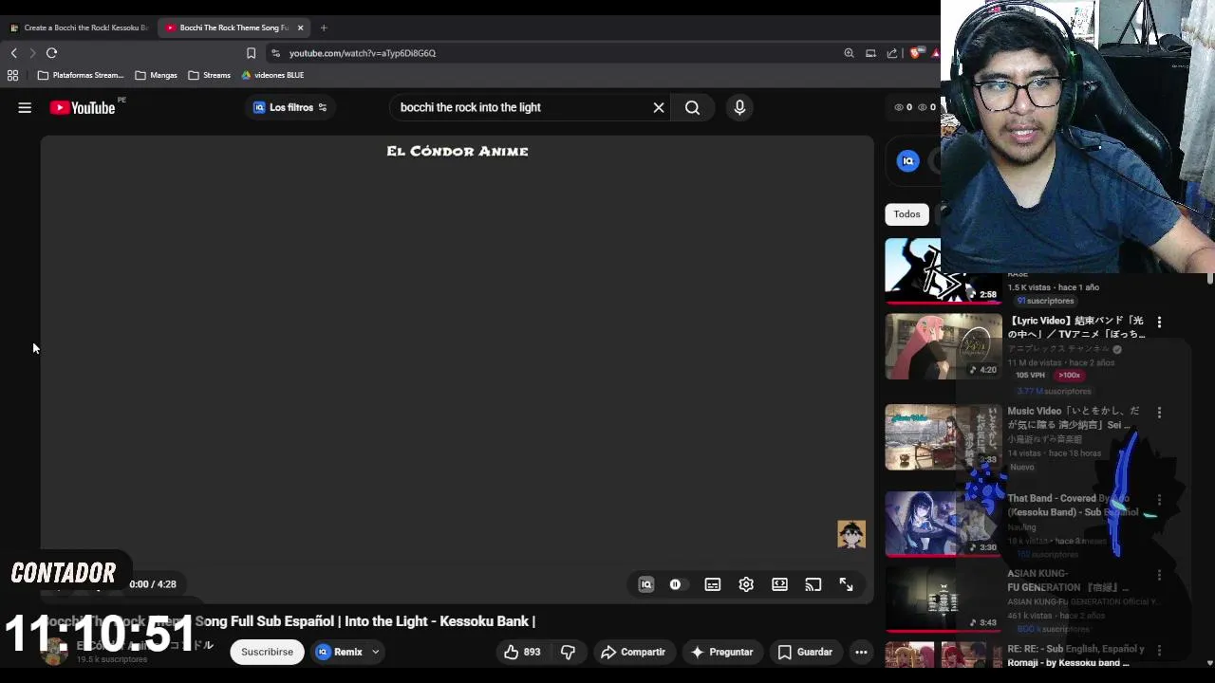Save video with Guardar button
Screen dimensions: 1215x683
click(x=805, y=652)
